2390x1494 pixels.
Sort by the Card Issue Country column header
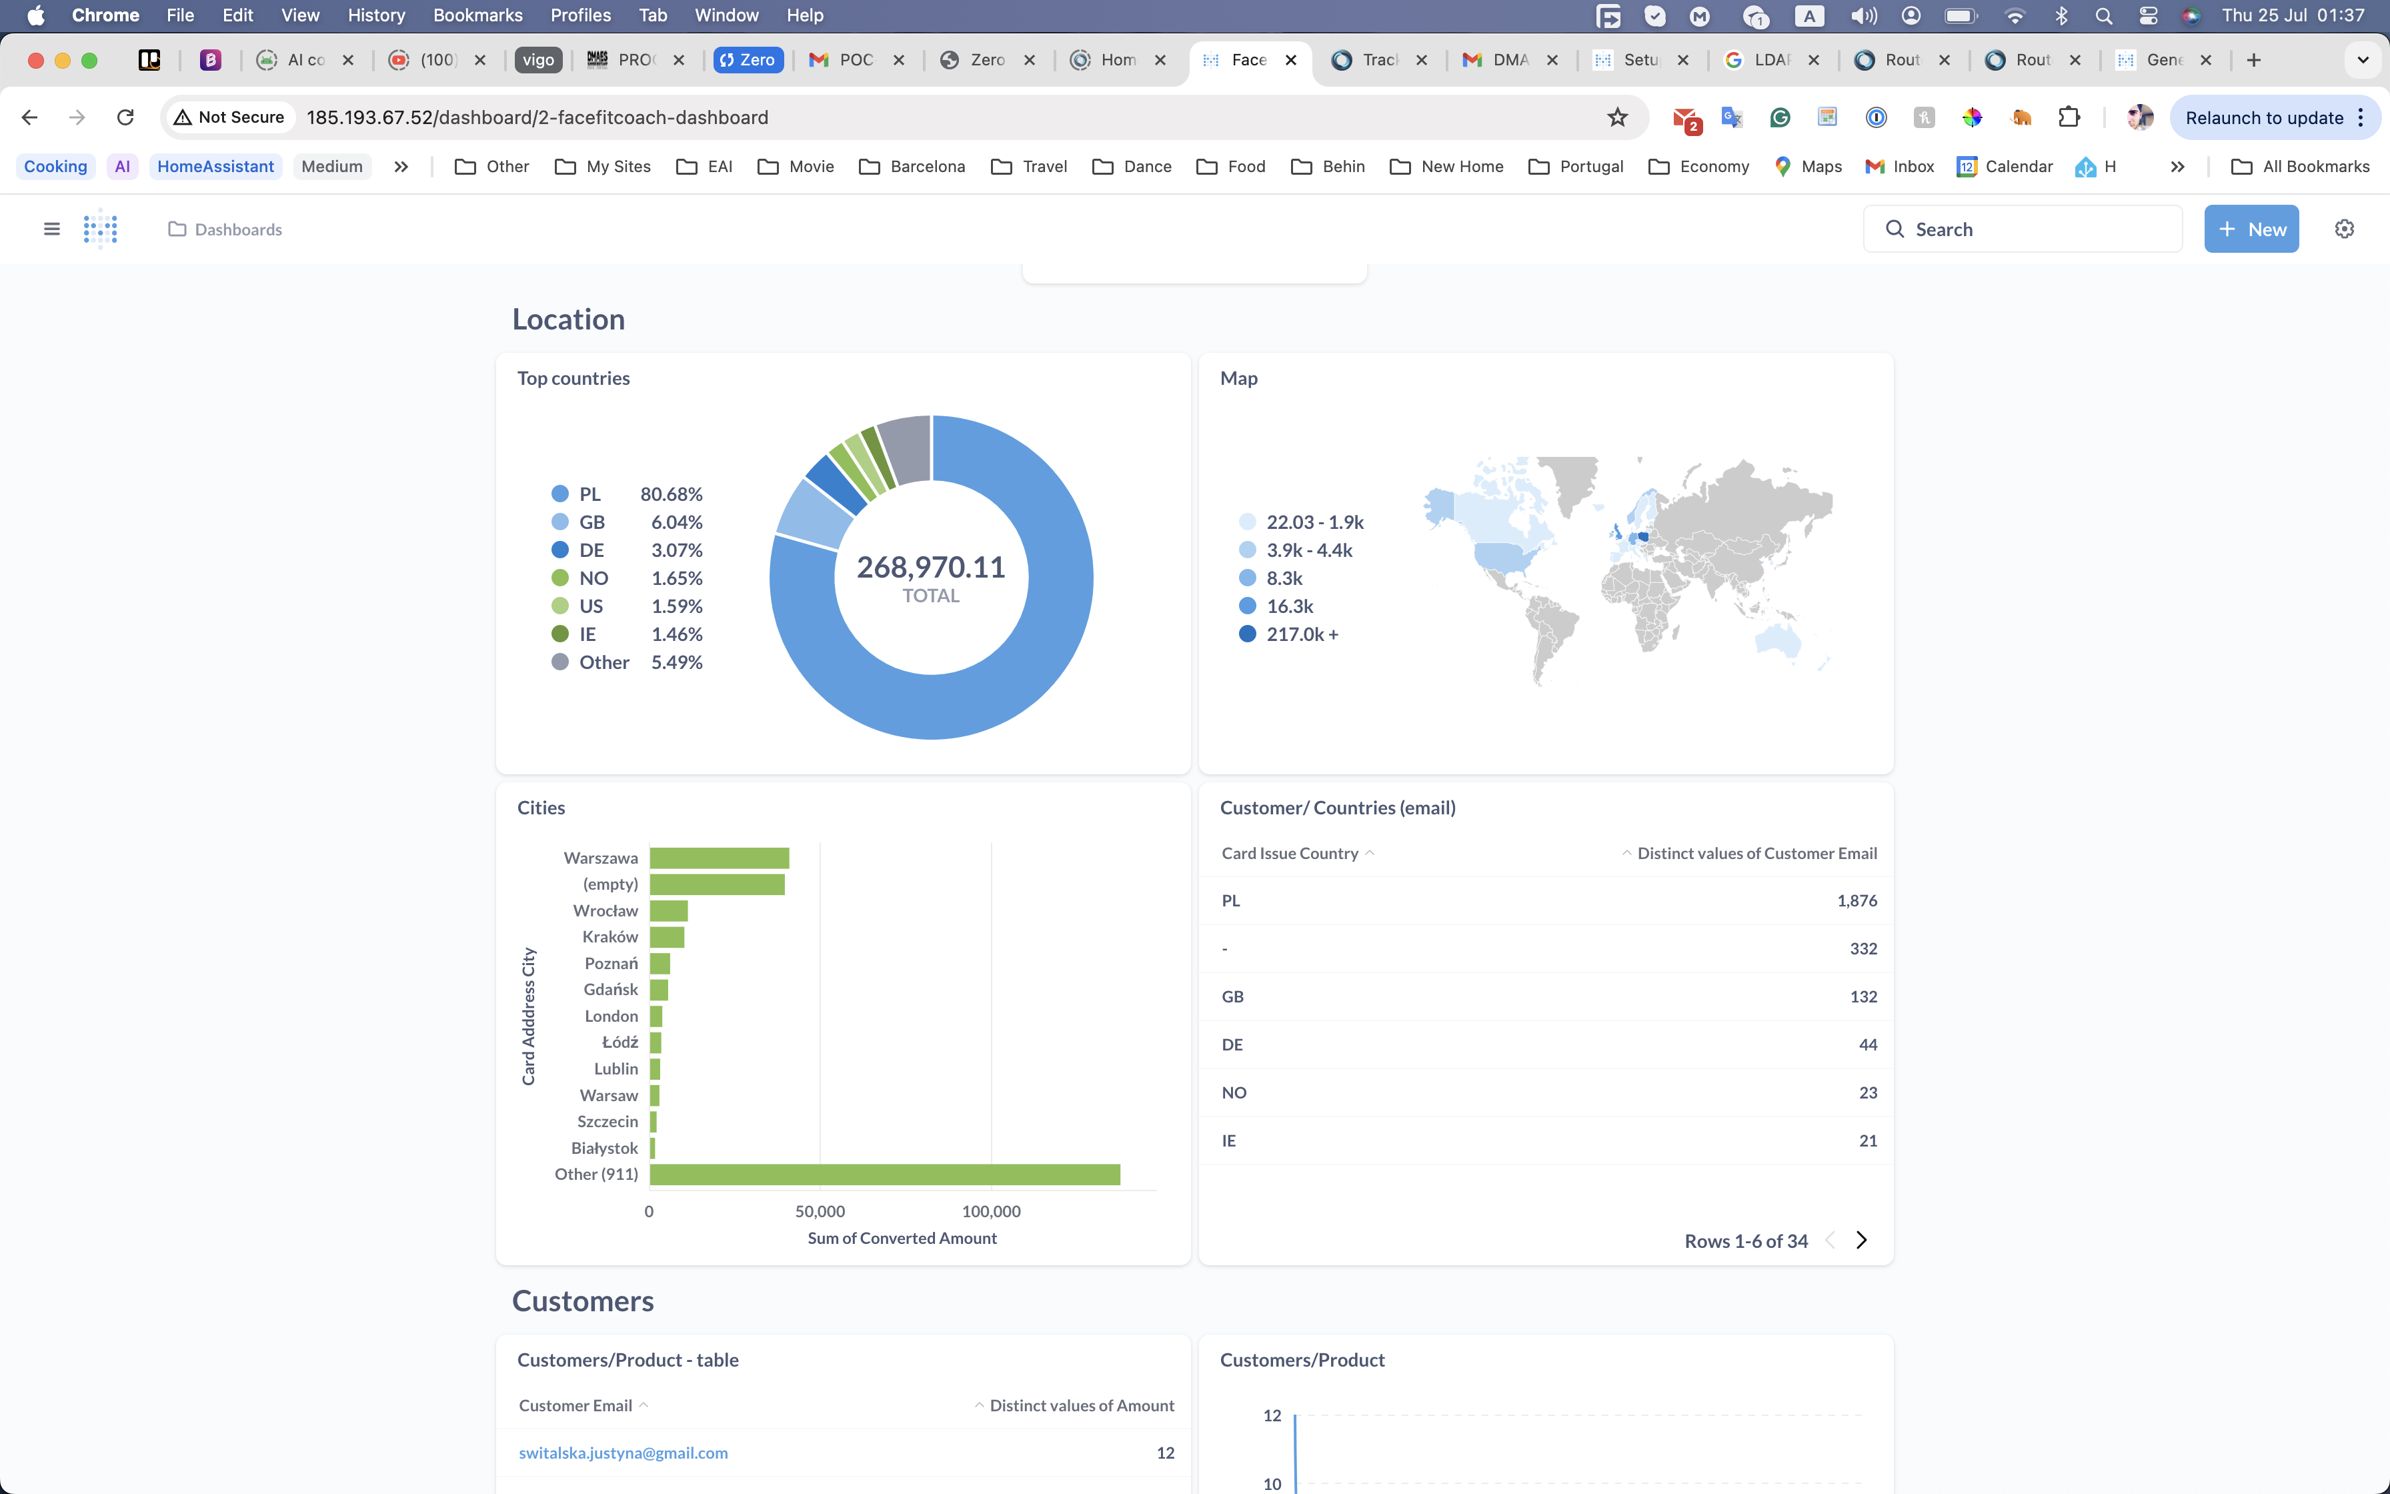[1290, 853]
